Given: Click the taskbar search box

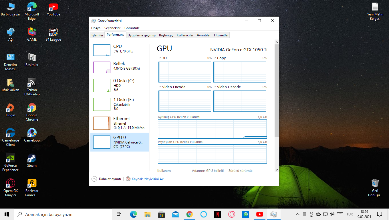Looking at the screenshot, I should pos(63,214).
